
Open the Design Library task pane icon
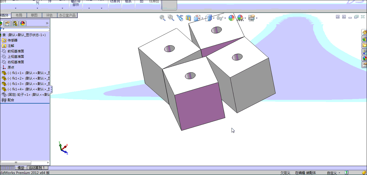(x=364, y=39)
